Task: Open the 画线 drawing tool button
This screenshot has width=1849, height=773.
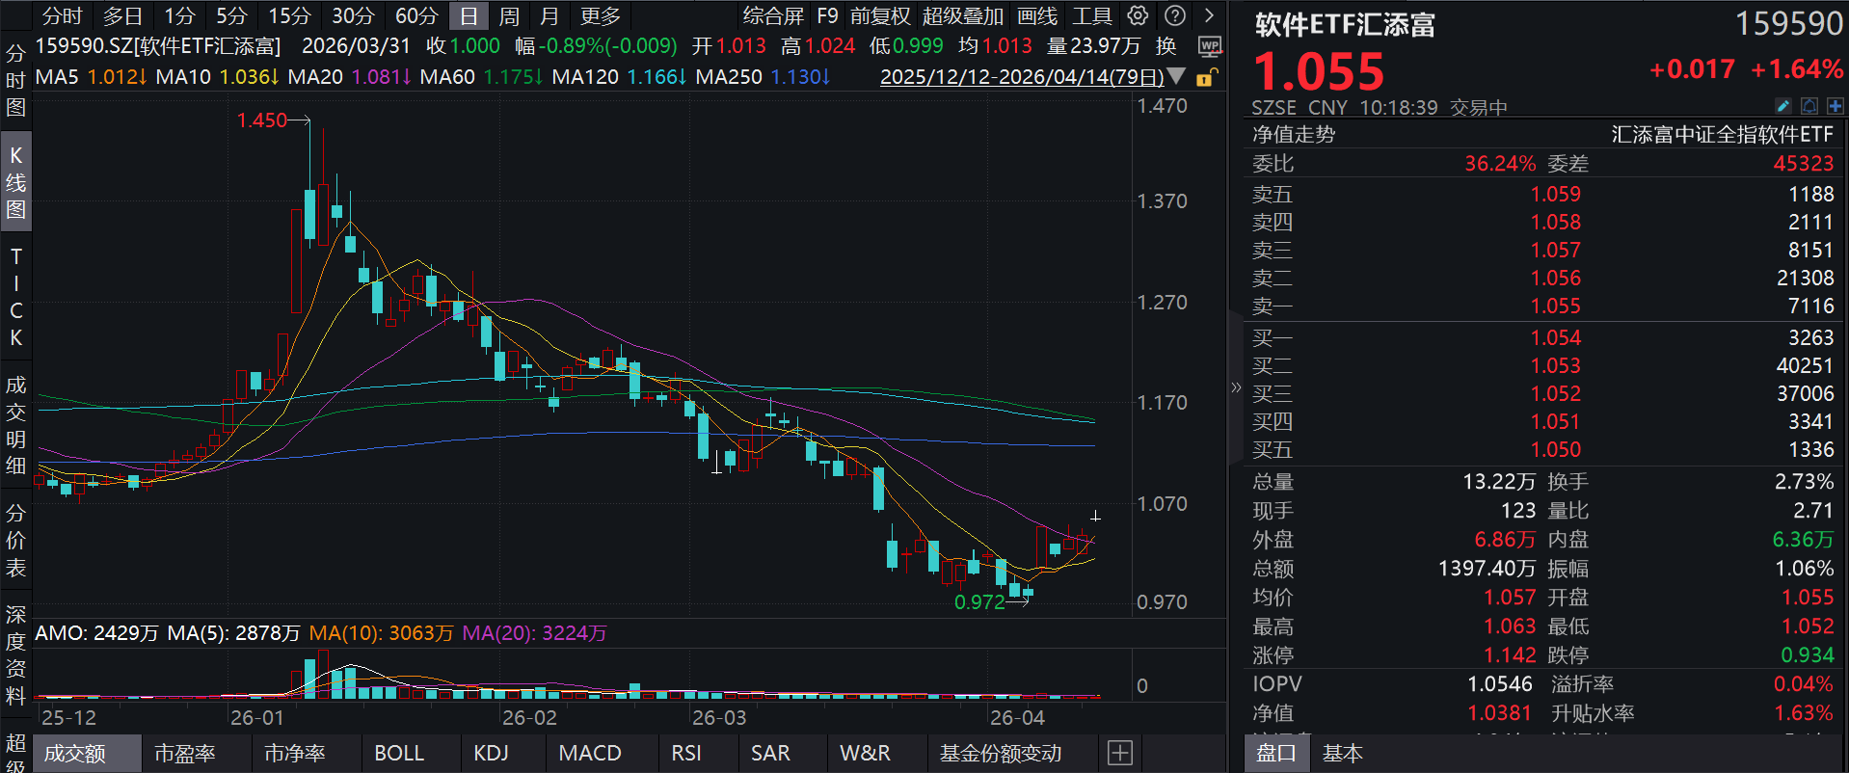Action: click(1037, 16)
